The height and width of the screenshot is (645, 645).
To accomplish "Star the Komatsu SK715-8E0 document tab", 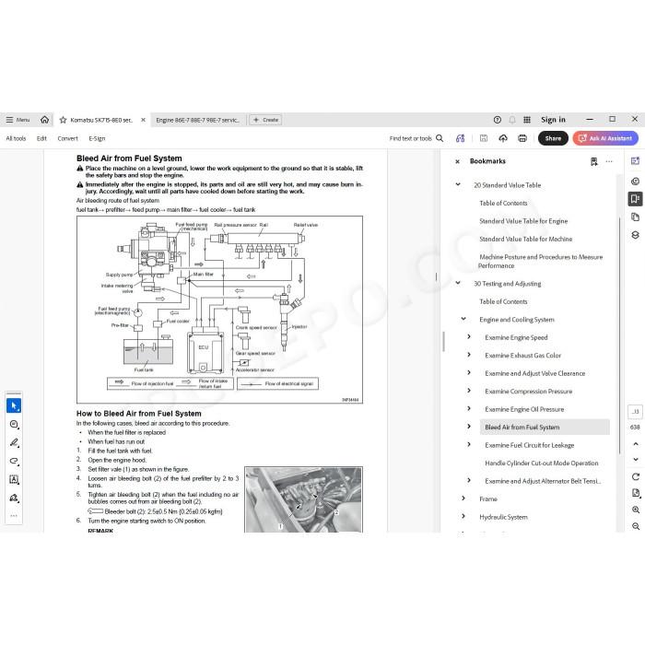I will [x=63, y=120].
